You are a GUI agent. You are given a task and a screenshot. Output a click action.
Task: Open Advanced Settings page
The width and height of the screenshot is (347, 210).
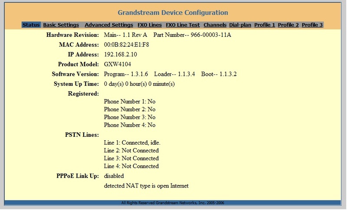109,25
